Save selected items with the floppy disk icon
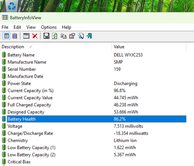The width and height of the screenshot is (194, 166). click(46, 36)
